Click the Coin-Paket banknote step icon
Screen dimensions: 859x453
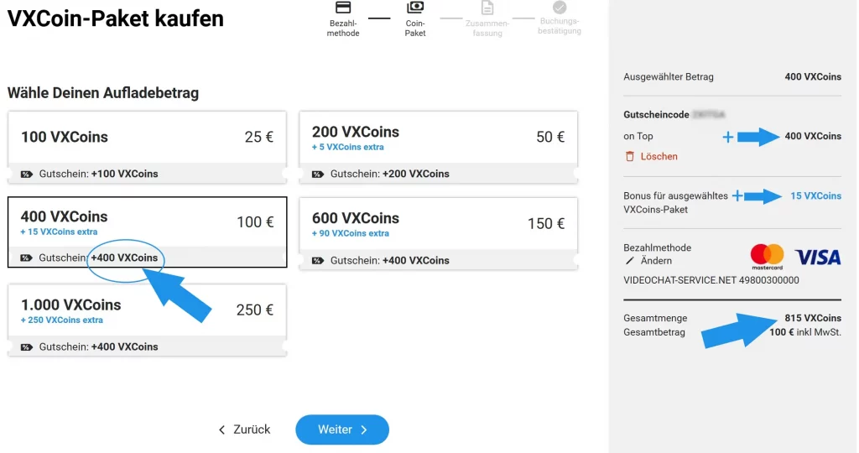click(415, 7)
